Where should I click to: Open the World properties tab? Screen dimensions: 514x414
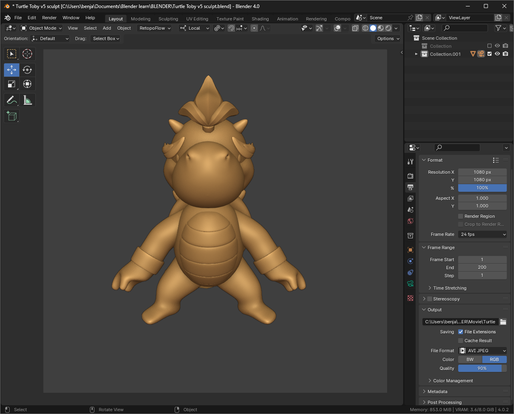[410, 221]
